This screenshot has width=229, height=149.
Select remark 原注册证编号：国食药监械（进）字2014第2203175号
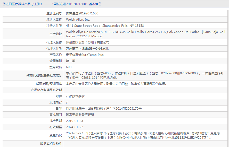[x=104, y=109]
